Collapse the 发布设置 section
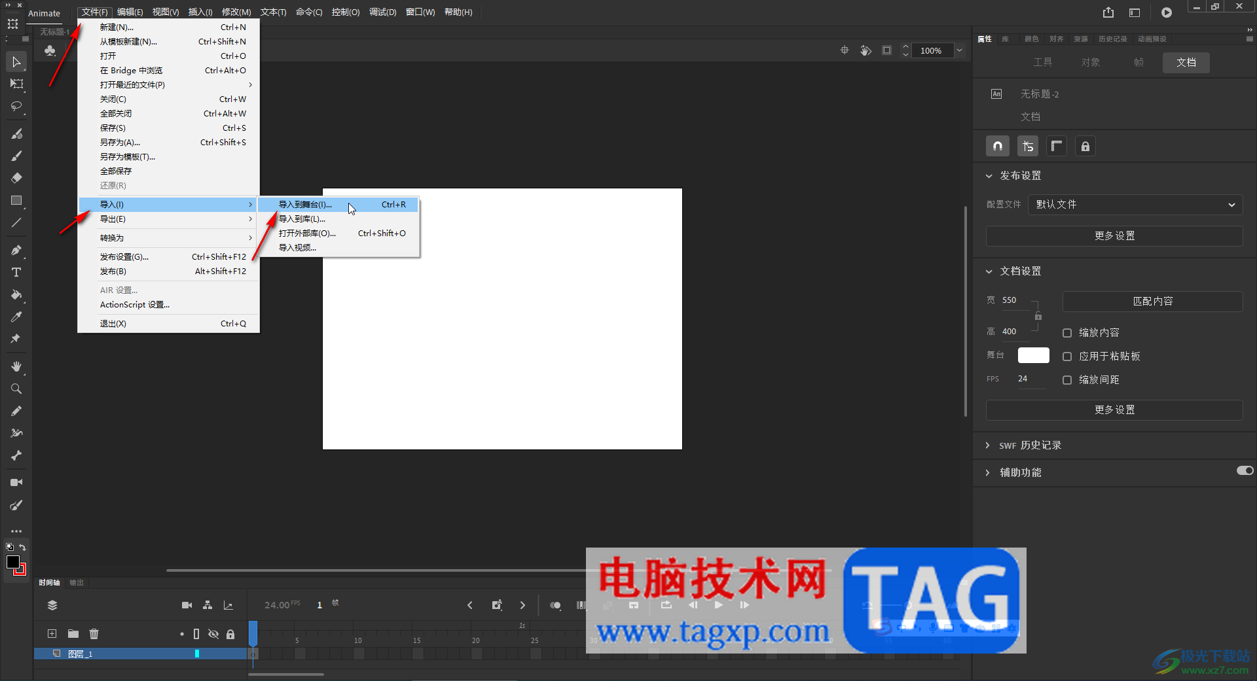The image size is (1257, 681). point(989,176)
